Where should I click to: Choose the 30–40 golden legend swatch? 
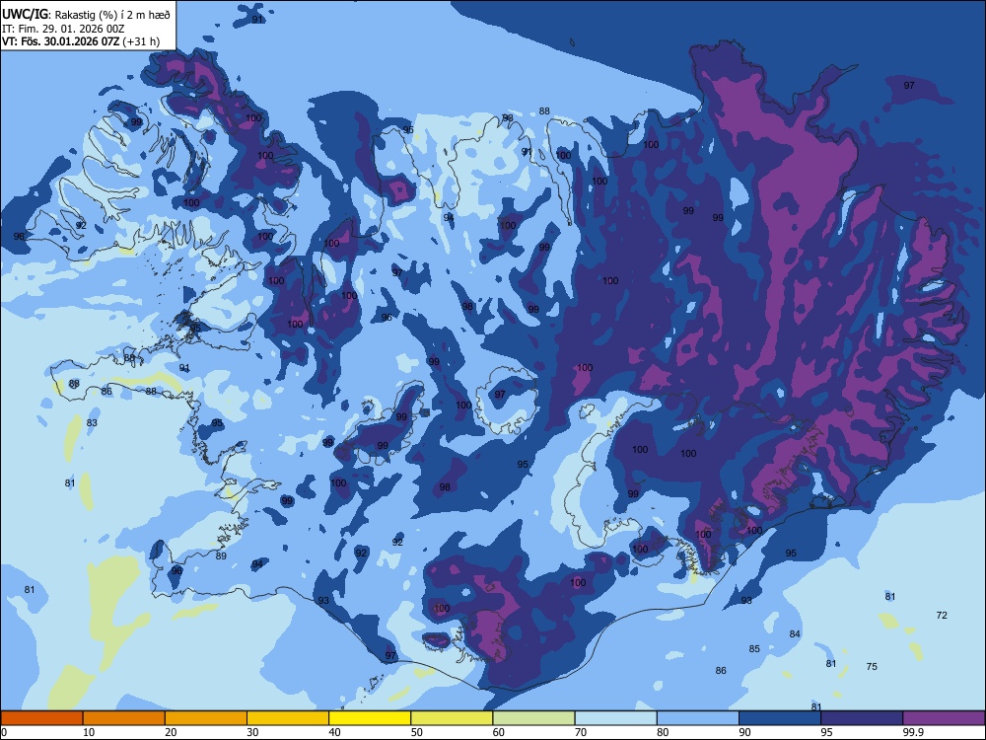[x=288, y=718]
